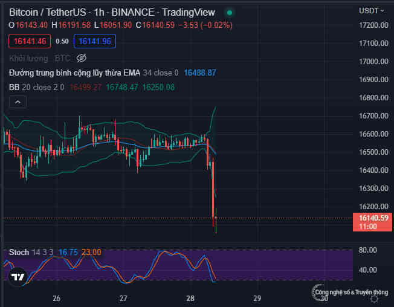Click the 40.00 Stoch axis label

coord(367,270)
